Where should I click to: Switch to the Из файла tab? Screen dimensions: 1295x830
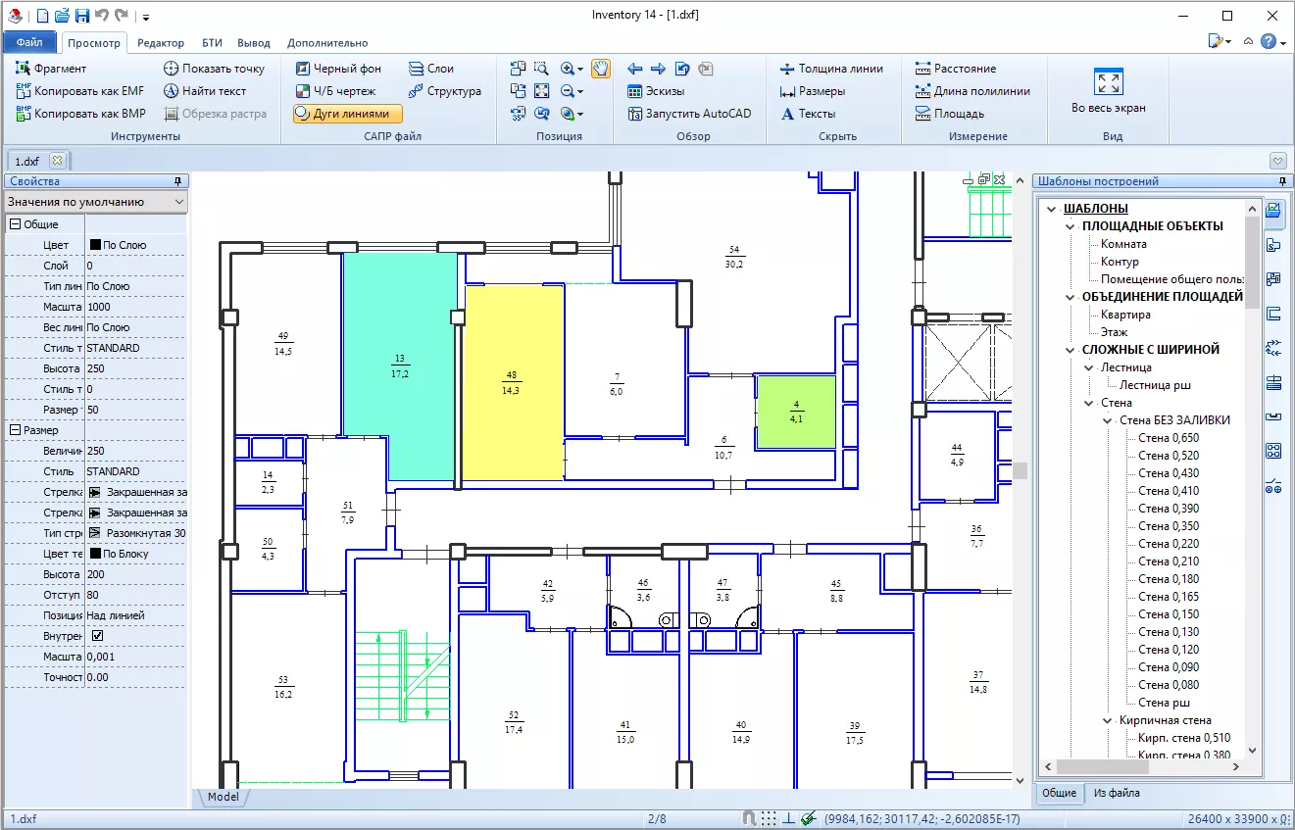pyautogui.click(x=1117, y=793)
